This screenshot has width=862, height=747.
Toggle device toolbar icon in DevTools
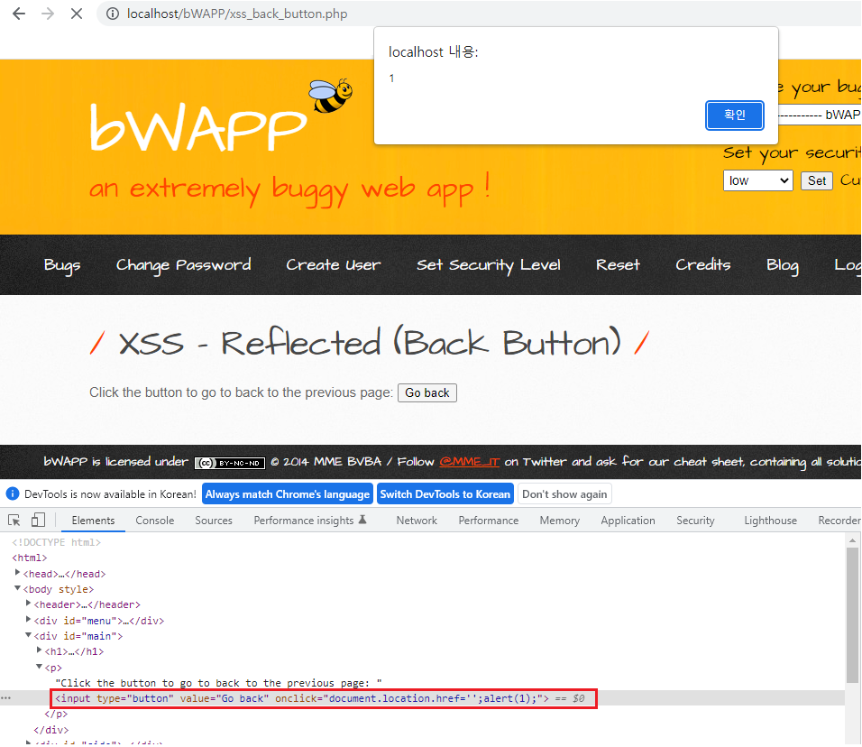(38, 520)
